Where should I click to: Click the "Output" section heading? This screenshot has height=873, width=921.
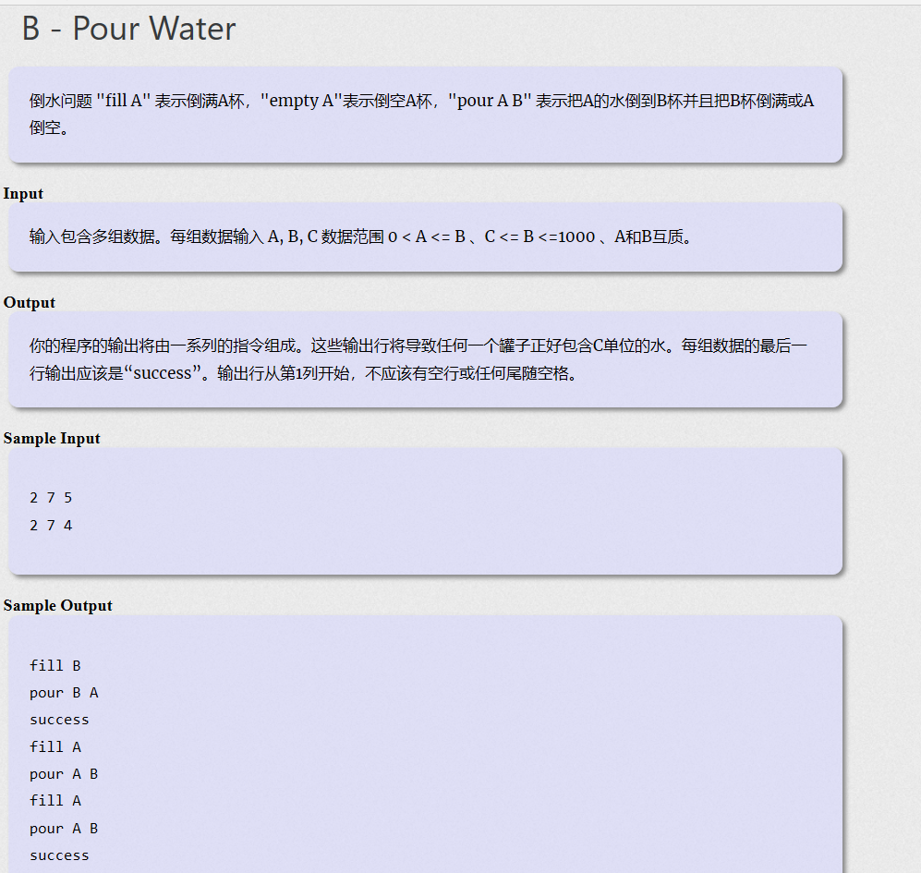[x=30, y=303]
